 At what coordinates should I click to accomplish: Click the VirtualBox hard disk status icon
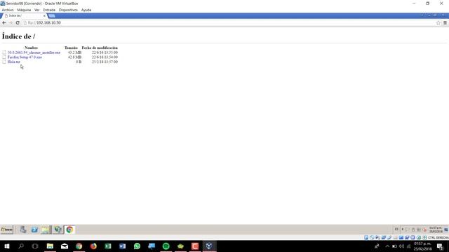tap(366, 237)
